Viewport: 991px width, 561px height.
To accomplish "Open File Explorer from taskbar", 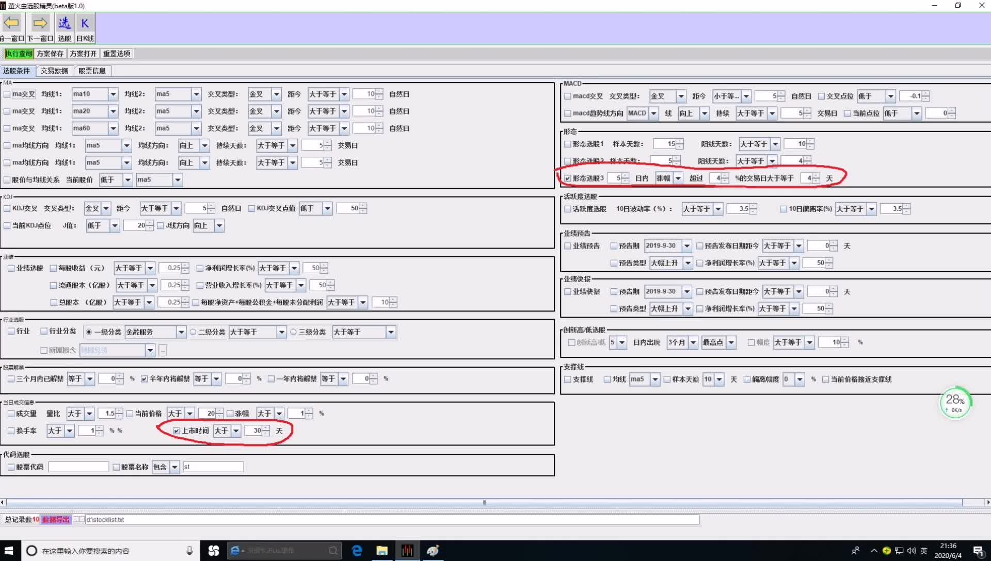I will click(x=382, y=551).
